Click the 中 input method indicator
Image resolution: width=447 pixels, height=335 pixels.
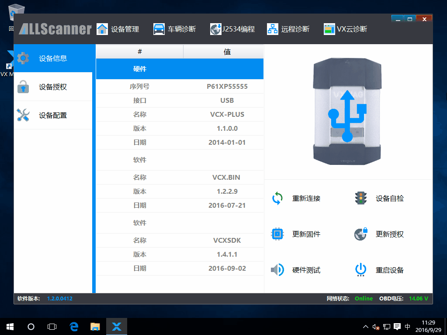pos(408,327)
